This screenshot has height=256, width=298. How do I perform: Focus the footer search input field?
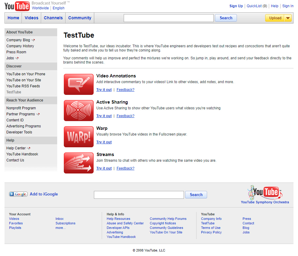(139, 195)
